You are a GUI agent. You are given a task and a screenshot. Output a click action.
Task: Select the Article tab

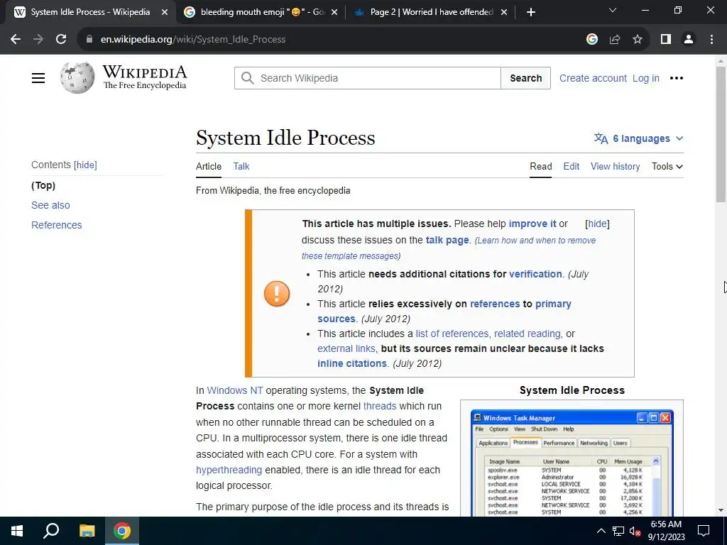[x=209, y=166]
